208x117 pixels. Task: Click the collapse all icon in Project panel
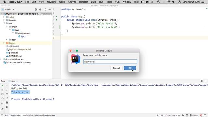pos(40,9)
